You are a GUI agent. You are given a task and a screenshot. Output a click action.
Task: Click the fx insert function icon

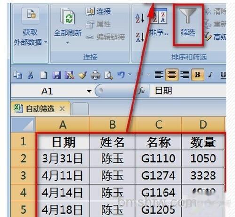click(141, 91)
